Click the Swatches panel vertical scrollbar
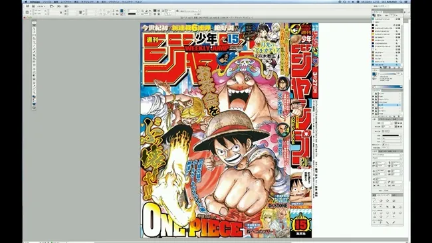This screenshot has height=243, width=432. pos(402,41)
